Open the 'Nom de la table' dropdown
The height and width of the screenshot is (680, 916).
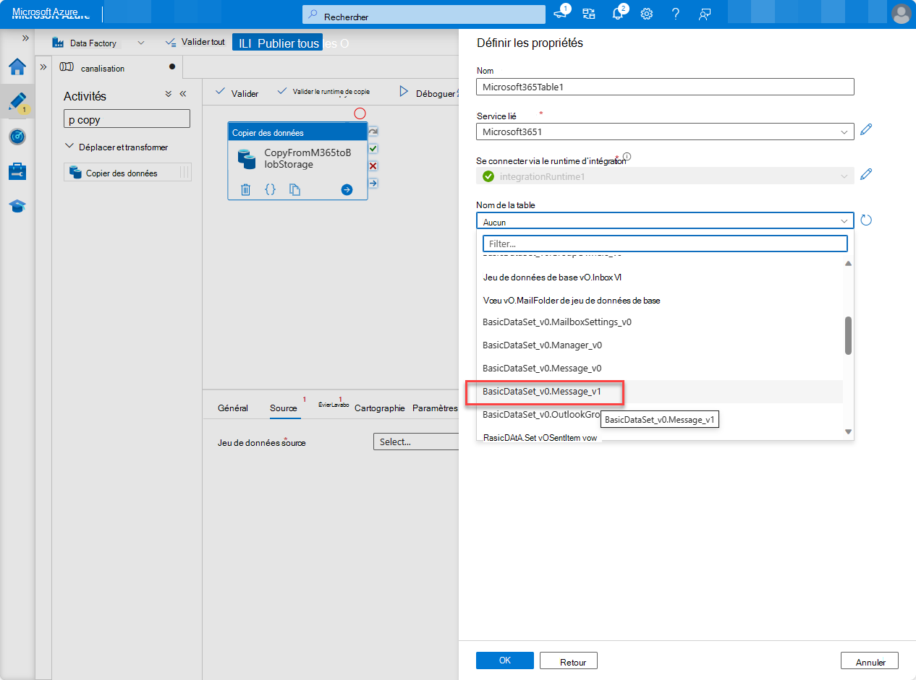pyautogui.click(x=664, y=220)
